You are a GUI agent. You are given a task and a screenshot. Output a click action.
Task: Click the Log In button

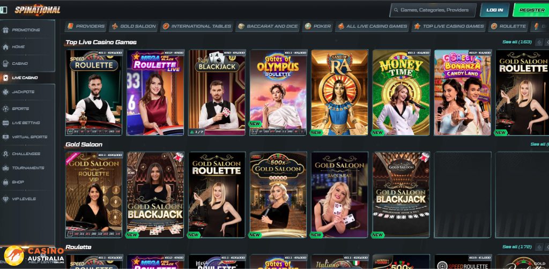[495, 10]
